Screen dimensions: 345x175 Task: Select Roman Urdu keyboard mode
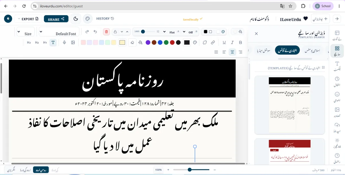(x=41, y=170)
